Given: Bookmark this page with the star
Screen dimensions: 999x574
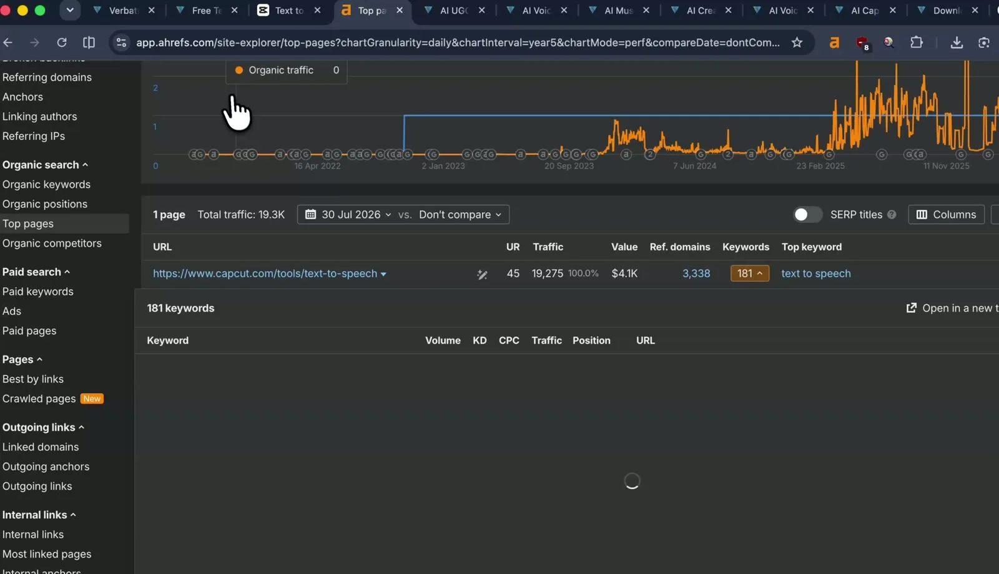Looking at the screenshot, I should tap(797, 42).
